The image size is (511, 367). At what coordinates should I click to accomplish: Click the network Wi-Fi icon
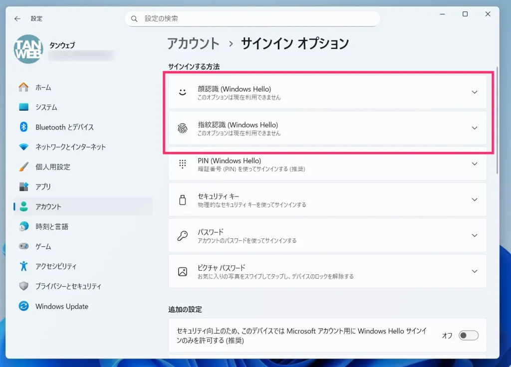(x=23, y=147)
